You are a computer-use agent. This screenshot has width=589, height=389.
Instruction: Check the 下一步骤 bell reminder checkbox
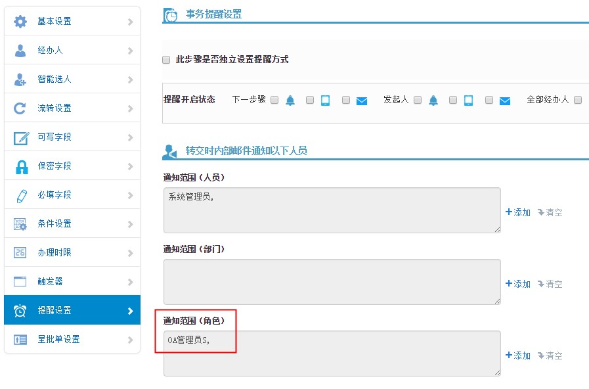click(274, 101)
